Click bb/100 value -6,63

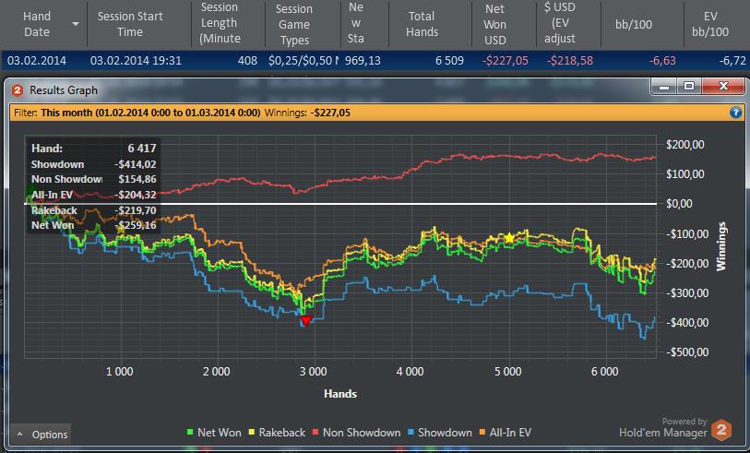click(662, 61)
